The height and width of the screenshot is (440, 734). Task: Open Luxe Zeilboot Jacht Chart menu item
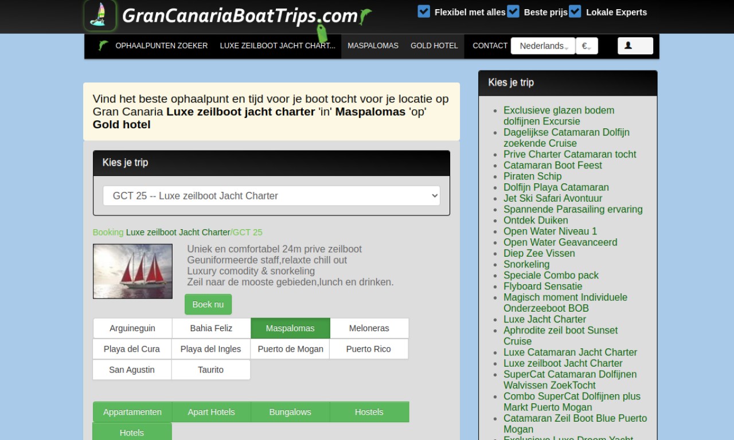point(278,46)
